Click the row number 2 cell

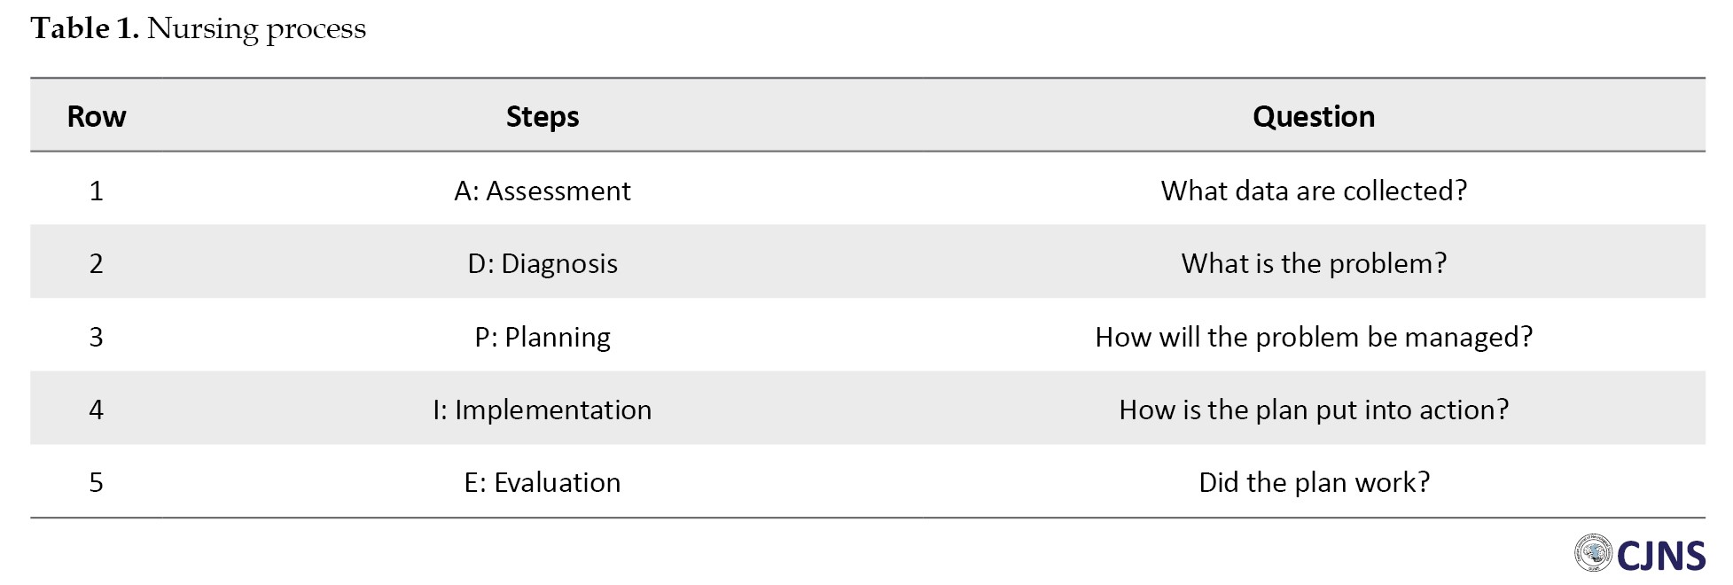[x=97, y=263]
